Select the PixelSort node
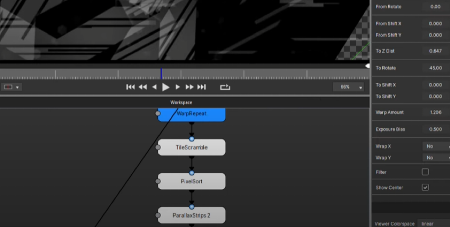 click(192, 181)
